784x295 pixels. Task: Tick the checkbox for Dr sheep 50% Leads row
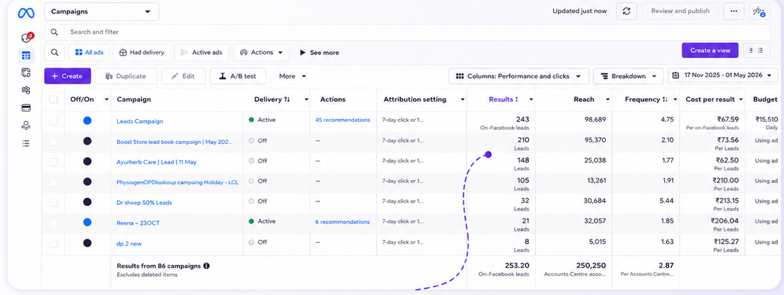click(x=54, y=203)
